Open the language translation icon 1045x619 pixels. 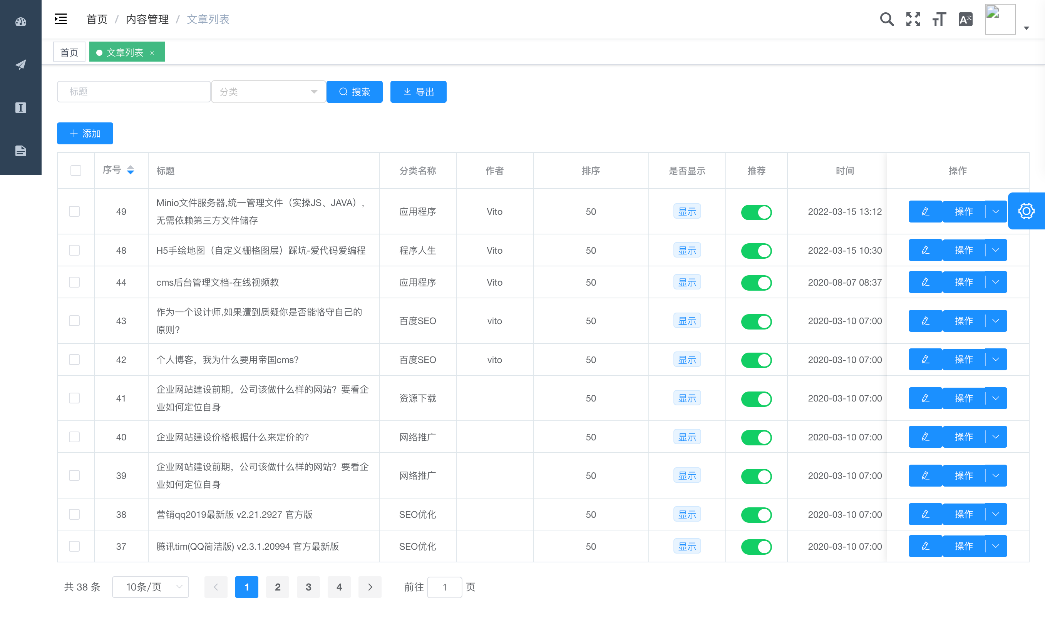tap(965, 19)
